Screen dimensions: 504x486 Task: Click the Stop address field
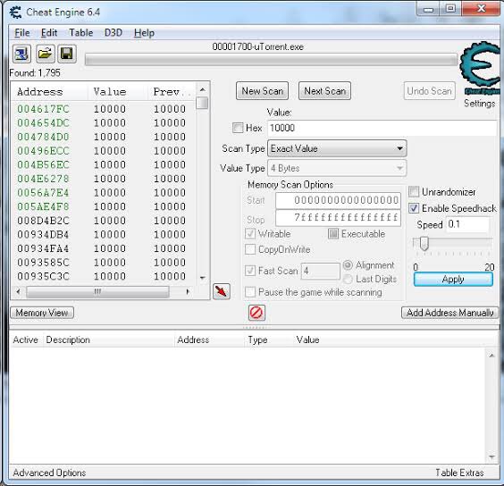point(338,218)
